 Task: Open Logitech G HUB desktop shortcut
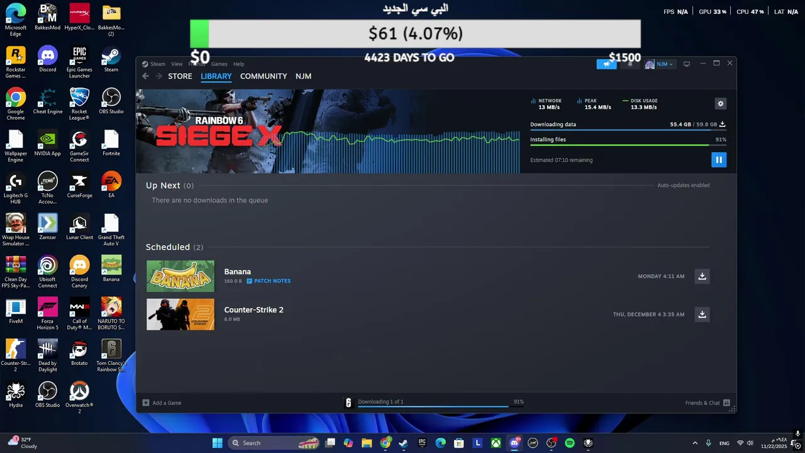(16, 188)
